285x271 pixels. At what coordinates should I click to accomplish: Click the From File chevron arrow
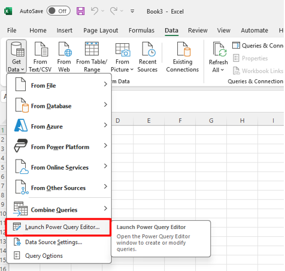(x=105, y=84)
